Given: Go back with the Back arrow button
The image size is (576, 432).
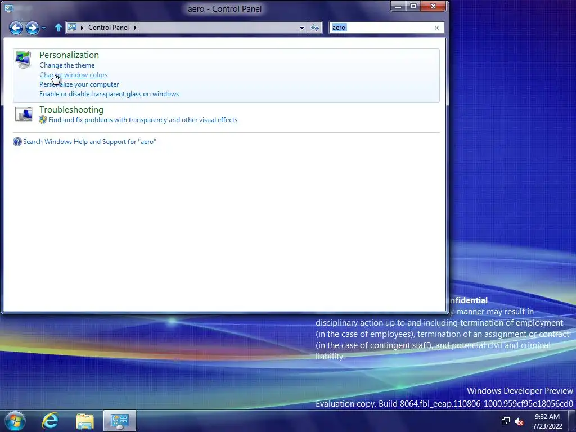Looking at the screenshot, I should [x=16, y=28].
